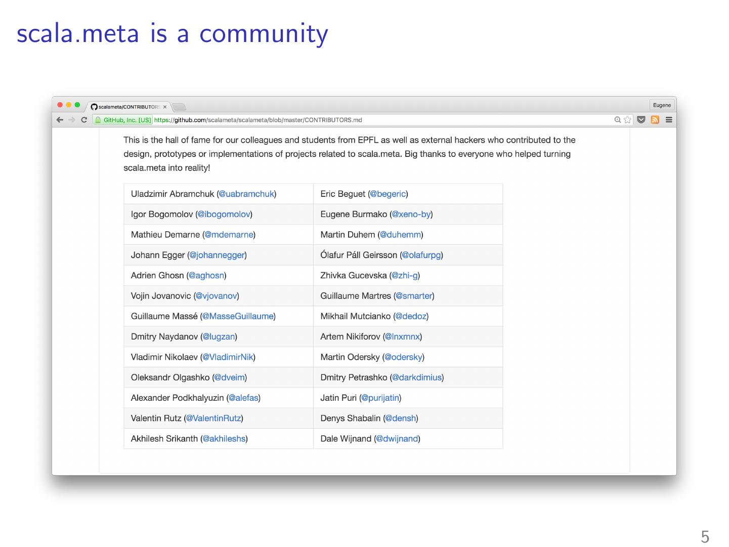The image size is (729, 547).
Task: Click the Pocket extension icon
Action: click(x=641, y=120)
